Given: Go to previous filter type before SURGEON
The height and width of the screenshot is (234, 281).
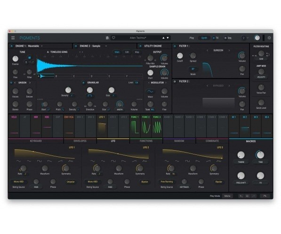Looking at the screenshot, I should (x=208, y=50).
